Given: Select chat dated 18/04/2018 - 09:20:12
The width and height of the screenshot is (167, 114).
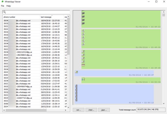Looking at the screenshot, I should point(35,38).
